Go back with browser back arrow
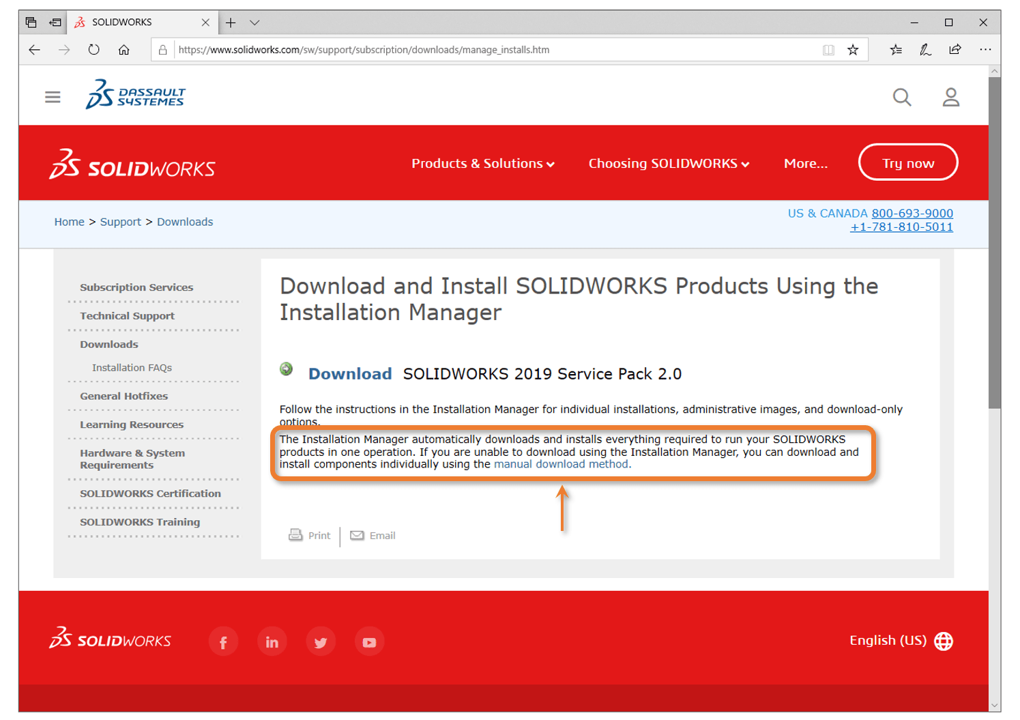 35,50
